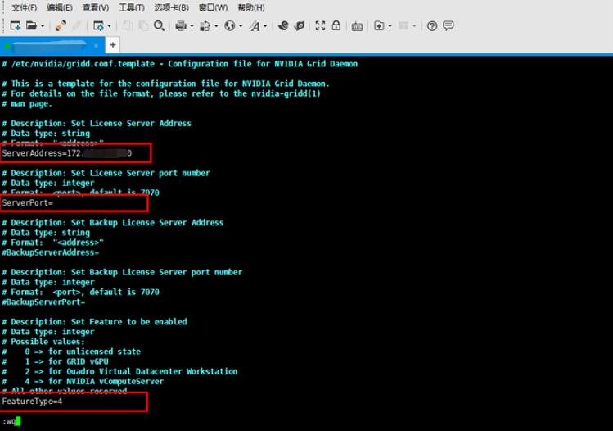The image size is (613, 431).
Task: Open the 窗口(W) menu
Action: point(213,7)
